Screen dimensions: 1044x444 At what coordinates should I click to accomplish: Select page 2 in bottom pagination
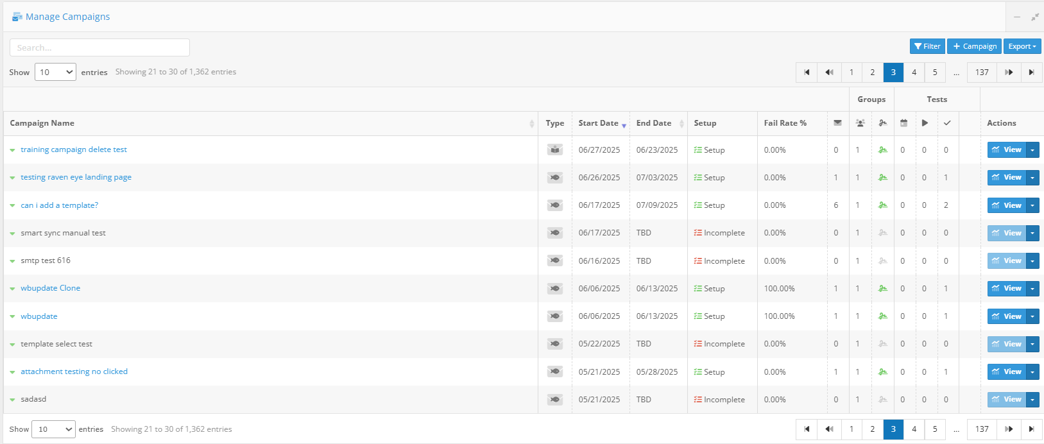click(x=873, y=429)
